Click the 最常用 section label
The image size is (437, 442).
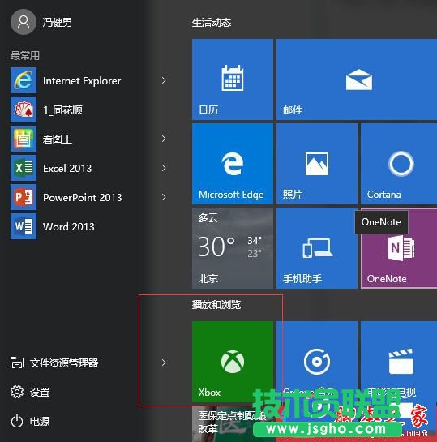25,55
